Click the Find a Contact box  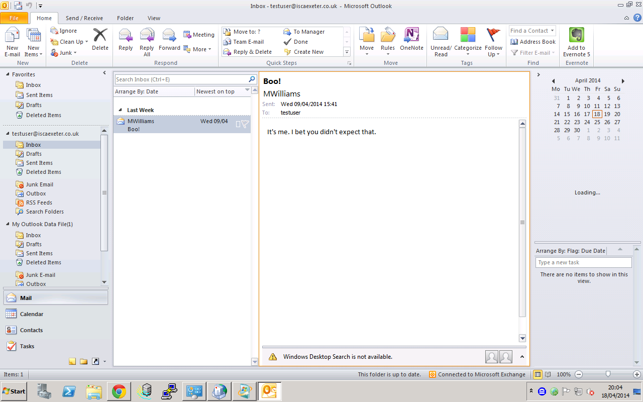[x=532, y=31]
